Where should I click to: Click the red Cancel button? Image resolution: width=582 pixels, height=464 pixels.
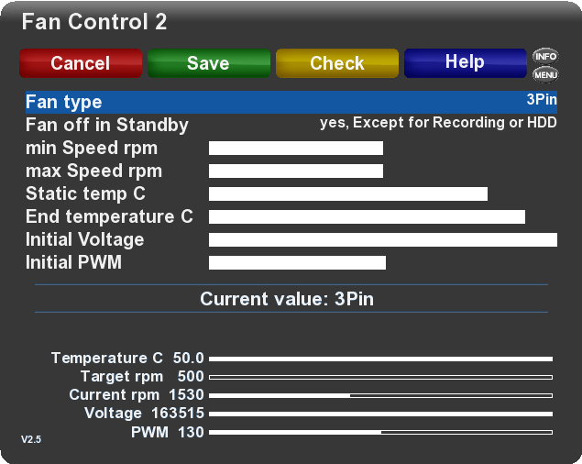point(81,63)
